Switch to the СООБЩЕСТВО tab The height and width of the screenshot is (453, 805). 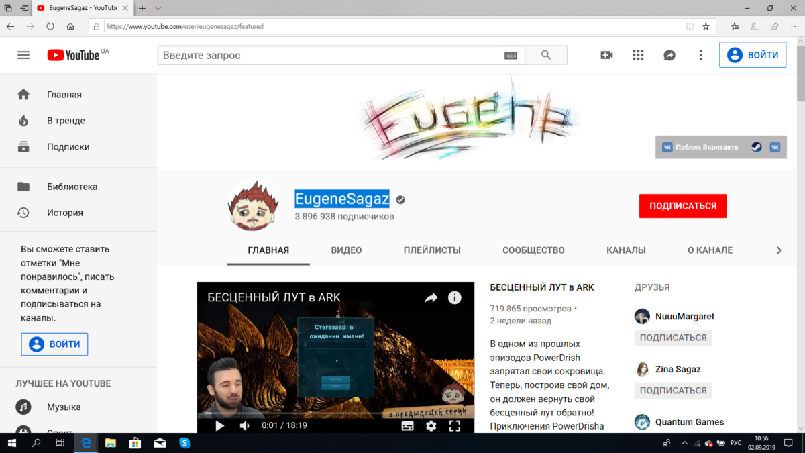click(533, 250)
